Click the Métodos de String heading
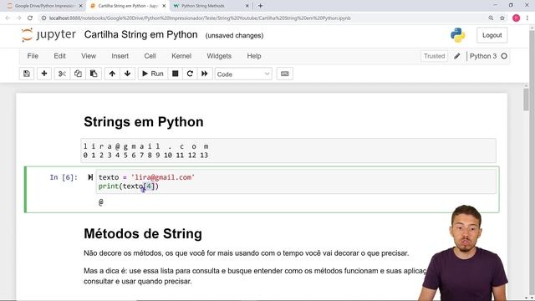 pos(143,234)
